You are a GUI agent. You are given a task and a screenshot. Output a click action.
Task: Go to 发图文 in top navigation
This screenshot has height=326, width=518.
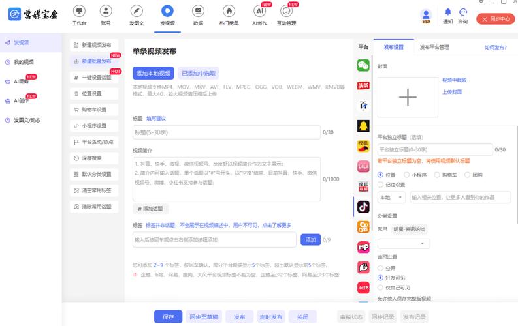[137, 15]
